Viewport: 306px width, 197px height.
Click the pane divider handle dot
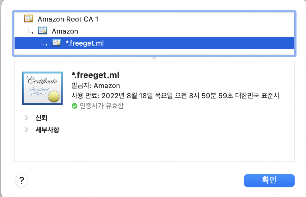(154, 58)
